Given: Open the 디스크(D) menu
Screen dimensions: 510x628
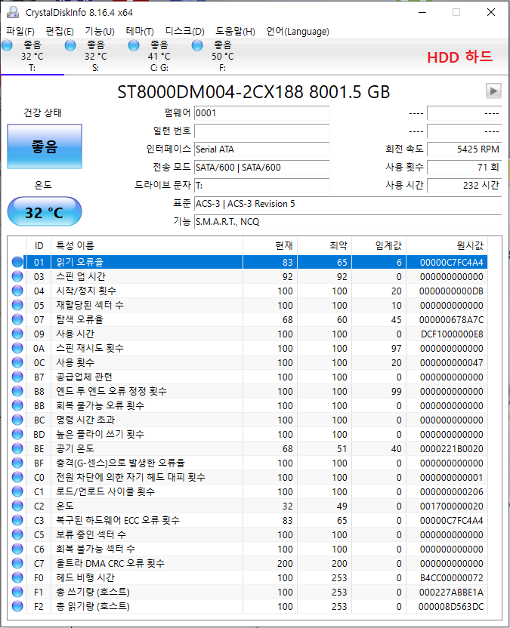Looking at the screenshot, I should 185,31.
